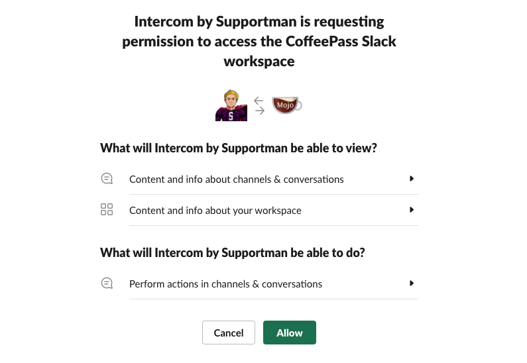Expand arrow for channels & conversations content
This screenshot has height=363, width=527.
pos(412,179)
